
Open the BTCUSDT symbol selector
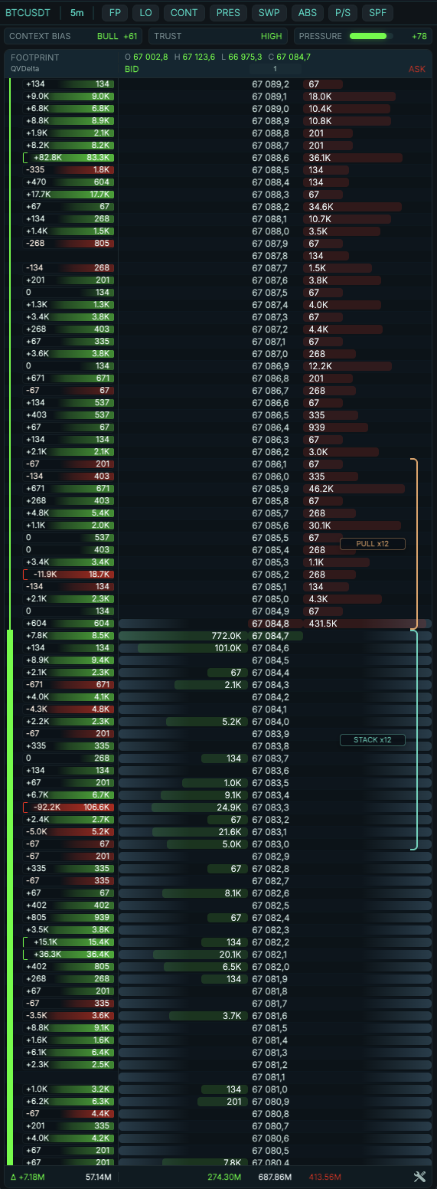click(29, 12)
